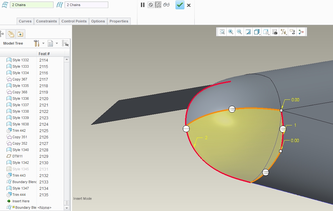Click the upper 0.00 dimension value
333x211 pixels.
[295, 100]
